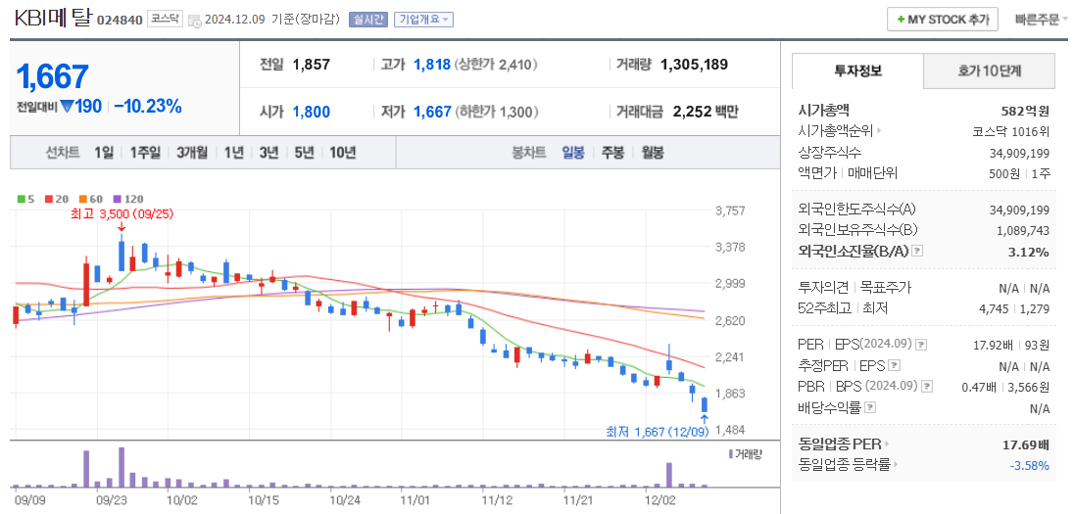Select the 3년 line chart period

pyautogui.click(x=268, y=153)
